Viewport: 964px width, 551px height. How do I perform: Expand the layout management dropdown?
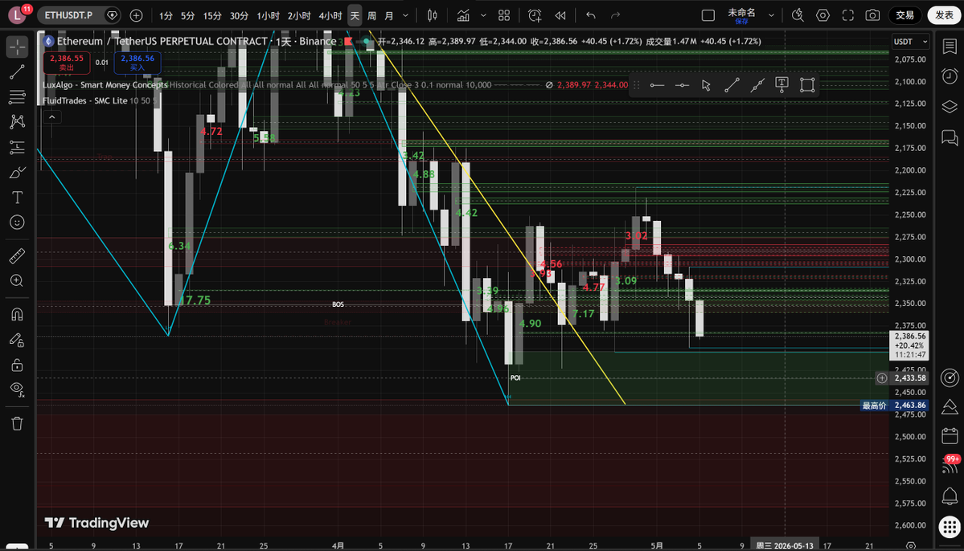click(x=771, y=15)
